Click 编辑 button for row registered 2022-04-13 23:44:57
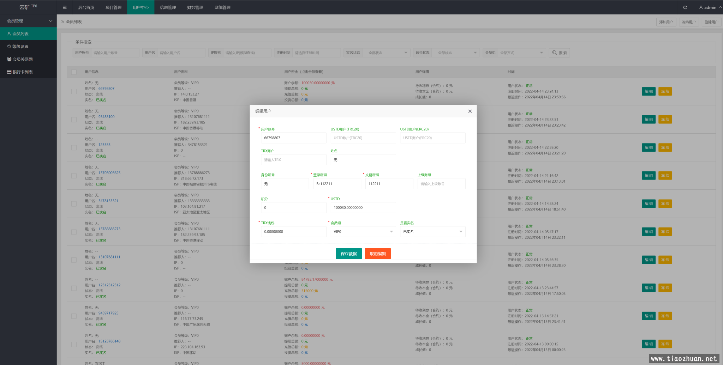 pos(649,288)
